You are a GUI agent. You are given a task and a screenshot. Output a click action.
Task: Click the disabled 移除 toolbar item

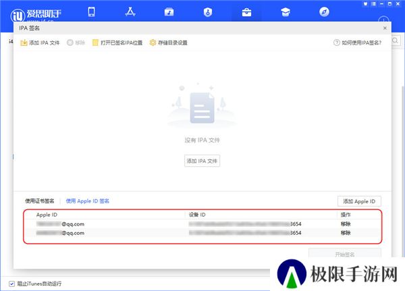(76, 43)
